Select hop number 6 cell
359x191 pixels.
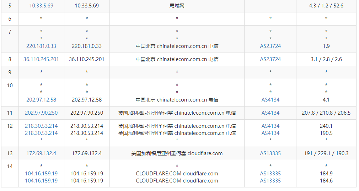click(x=10, y=19)
